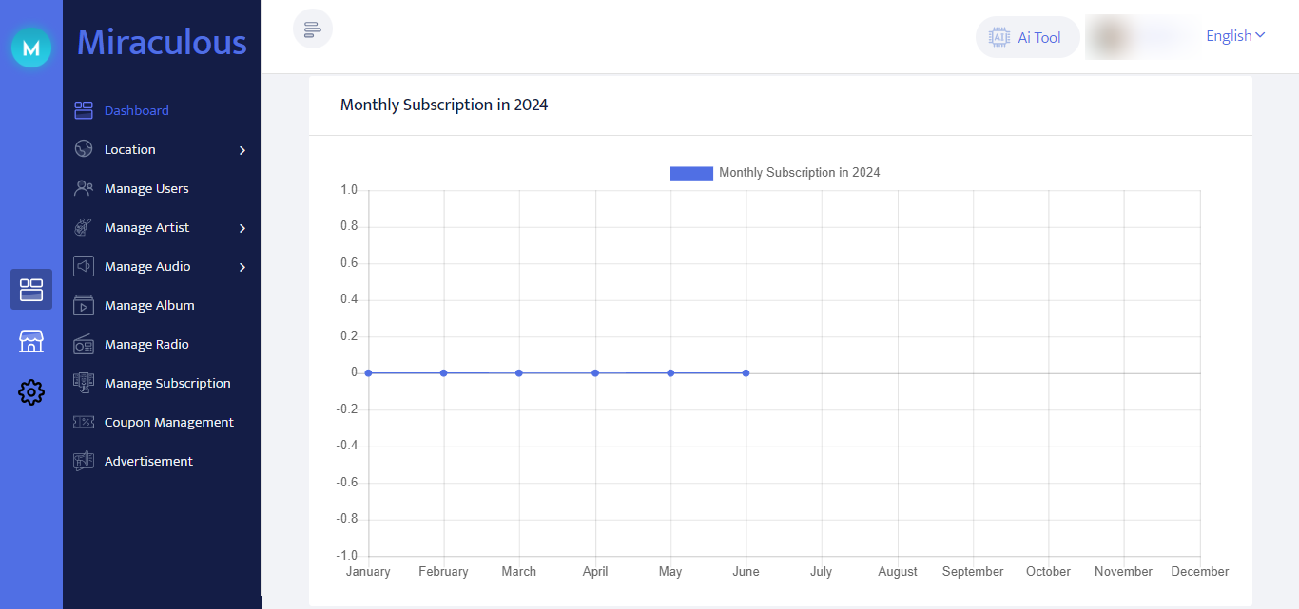Click the round M logo avatar
The width and height of the screenshot is (1299, 609).
click(x=31, y=48)
